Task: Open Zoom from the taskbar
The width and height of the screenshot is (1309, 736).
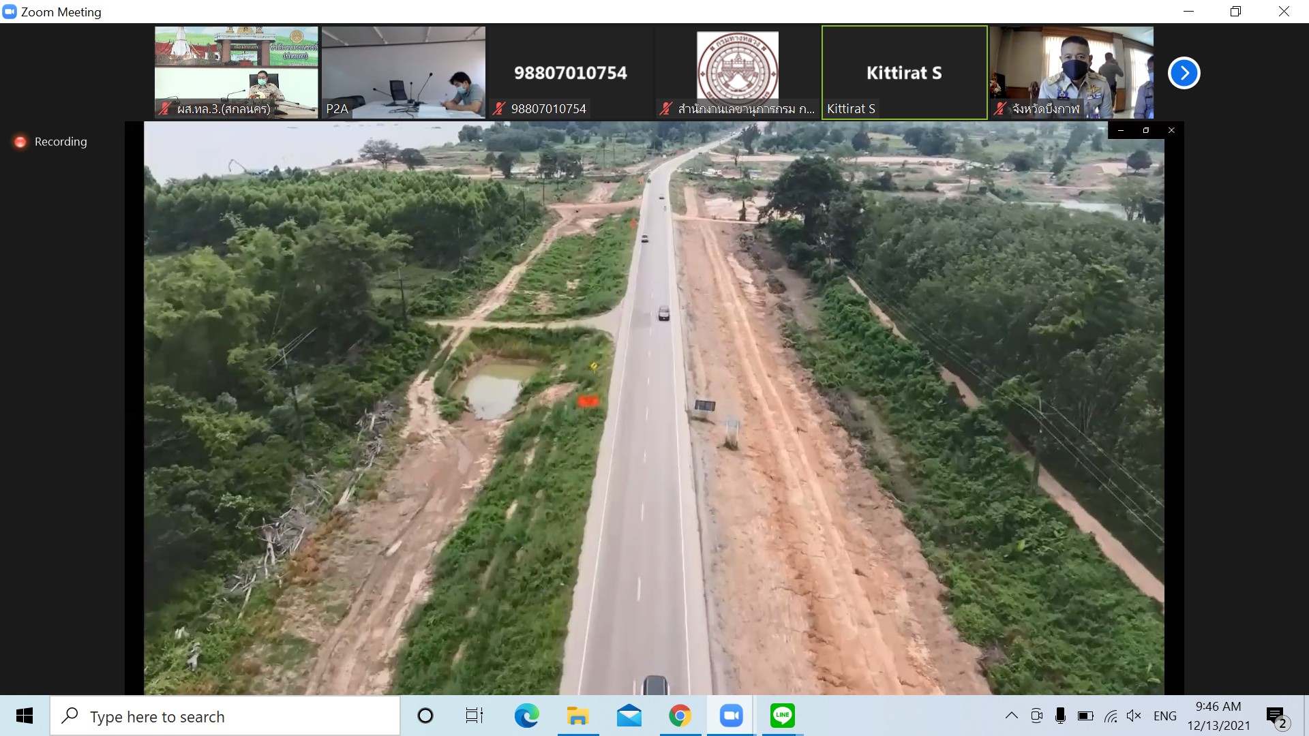Action: pos(731,716)
